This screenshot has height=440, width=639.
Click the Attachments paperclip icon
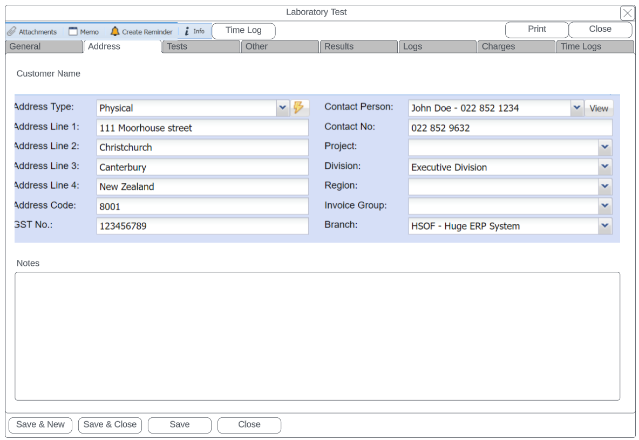(x=12, y=32)
